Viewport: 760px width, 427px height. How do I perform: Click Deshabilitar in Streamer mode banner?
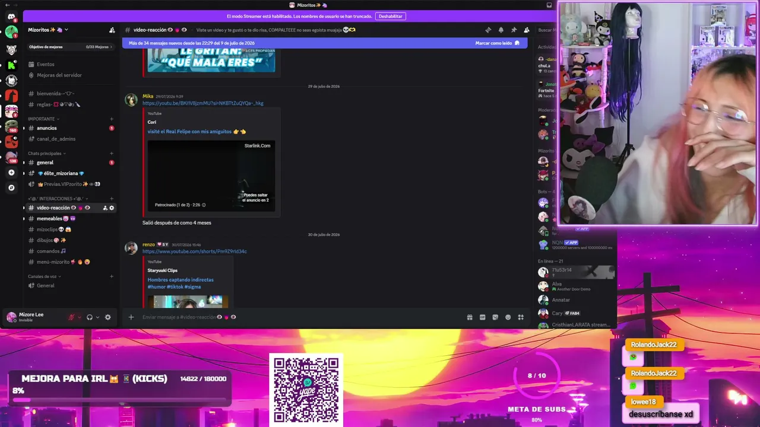(x=390, y=17)
